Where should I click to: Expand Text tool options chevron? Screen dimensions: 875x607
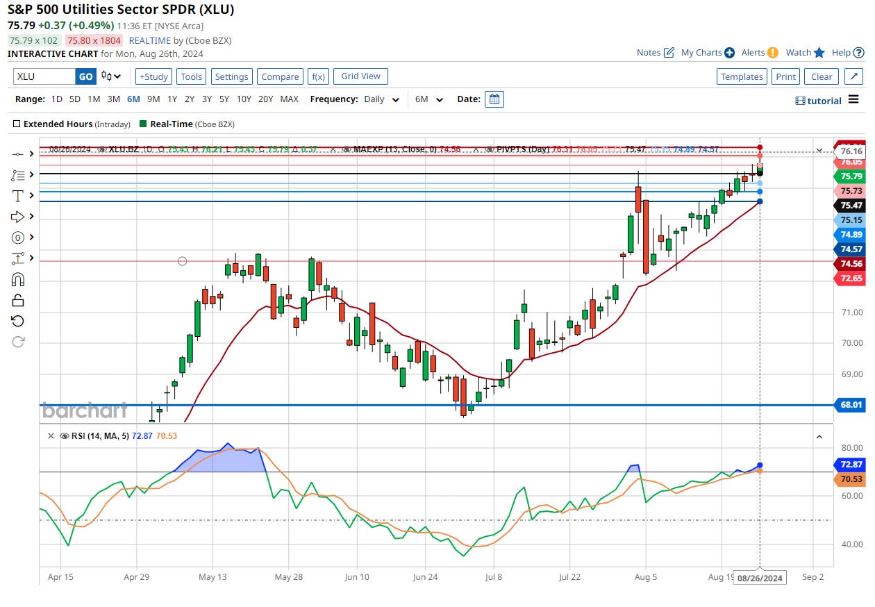click(x=32, y=196)
